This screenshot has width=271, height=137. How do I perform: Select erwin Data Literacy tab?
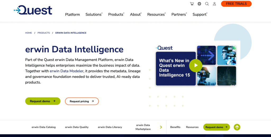coord(110,127)
